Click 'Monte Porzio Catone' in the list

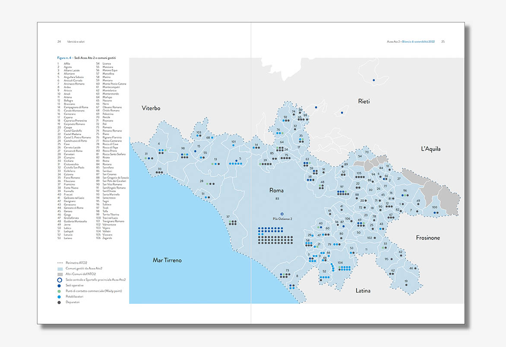click(114, 84)
